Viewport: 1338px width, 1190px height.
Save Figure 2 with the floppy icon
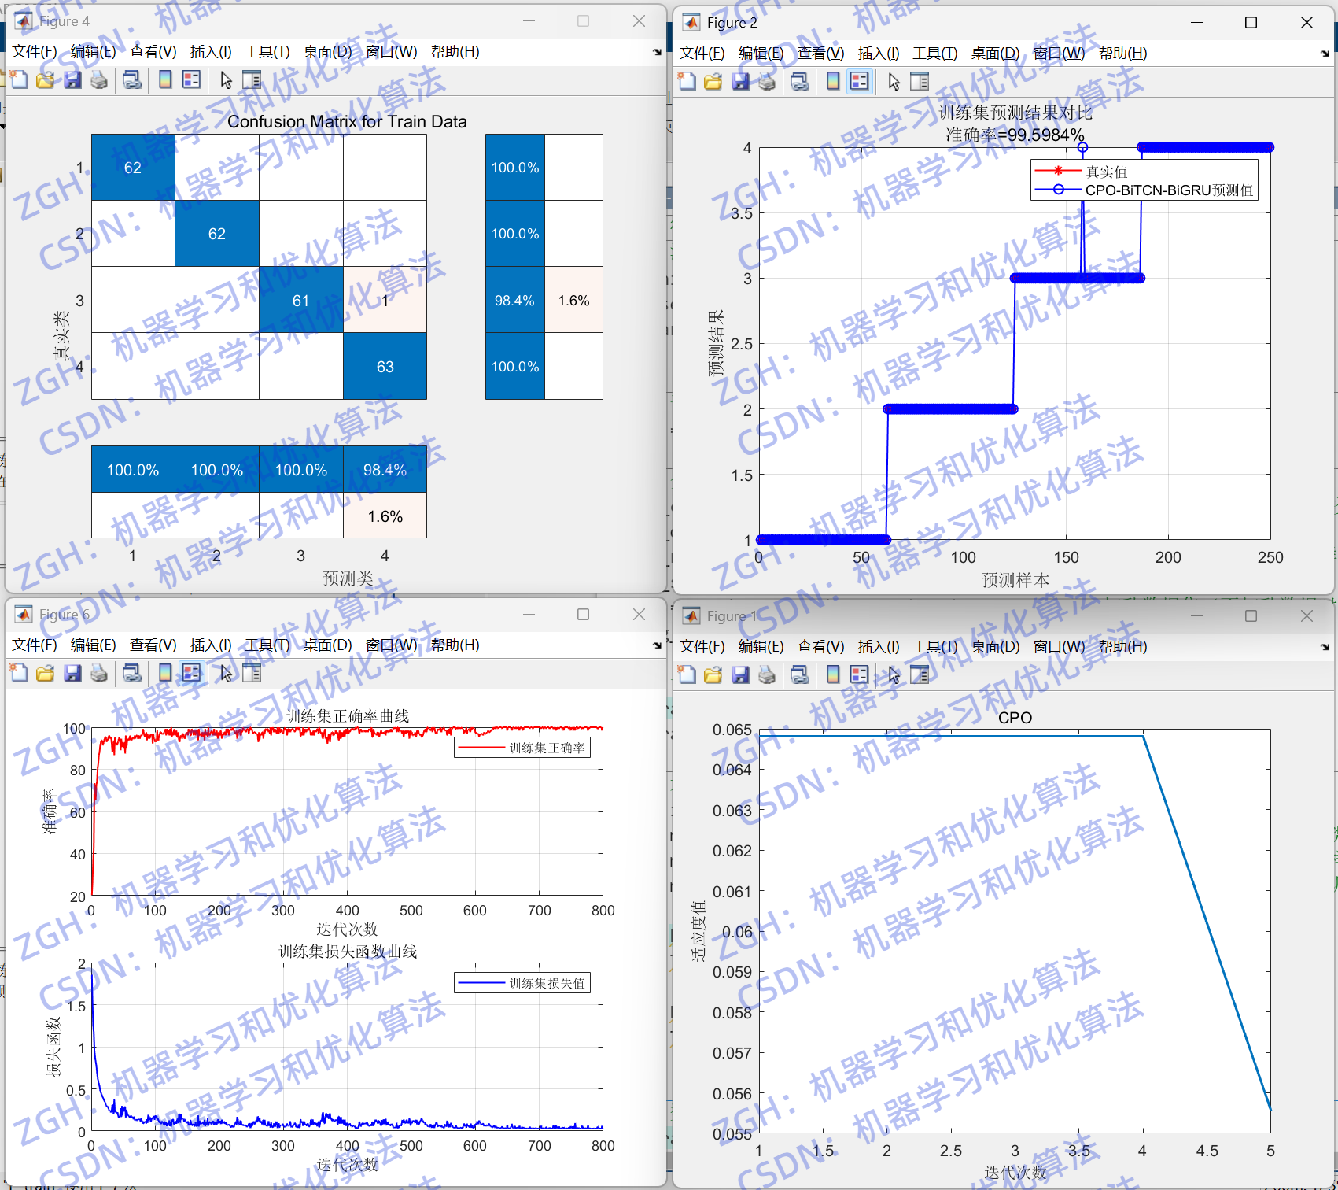(740, 81)
